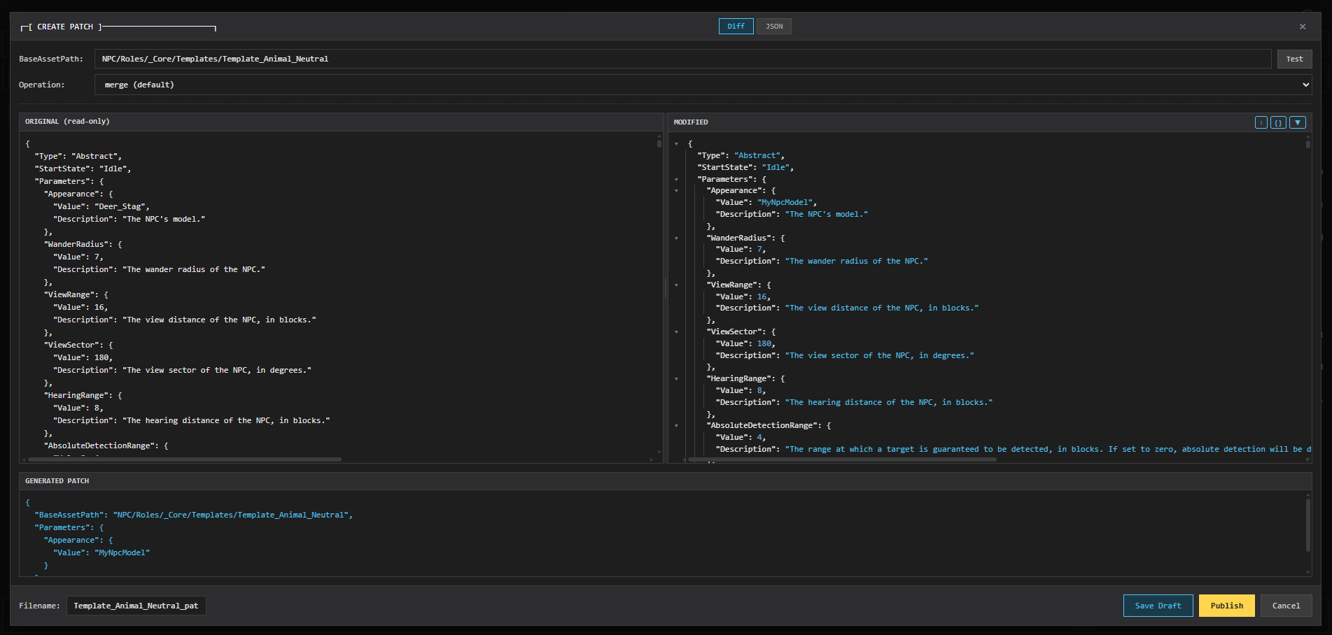Click the blue down-triangle icon in Modified header
This screenshot has height=635, width=1332.
1297,122
